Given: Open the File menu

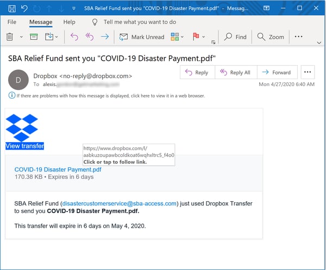Looking at the screenshot, I should point(12,22).
